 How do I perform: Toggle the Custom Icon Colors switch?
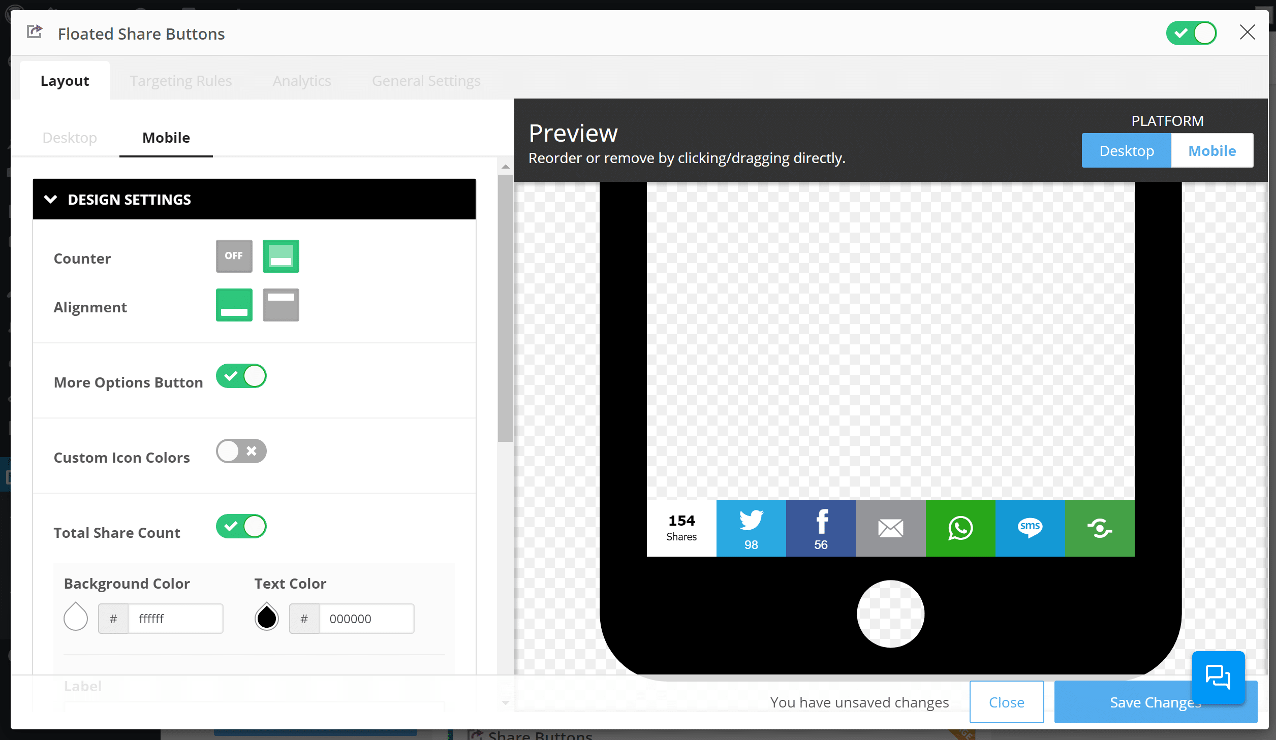tap(241, 451)
